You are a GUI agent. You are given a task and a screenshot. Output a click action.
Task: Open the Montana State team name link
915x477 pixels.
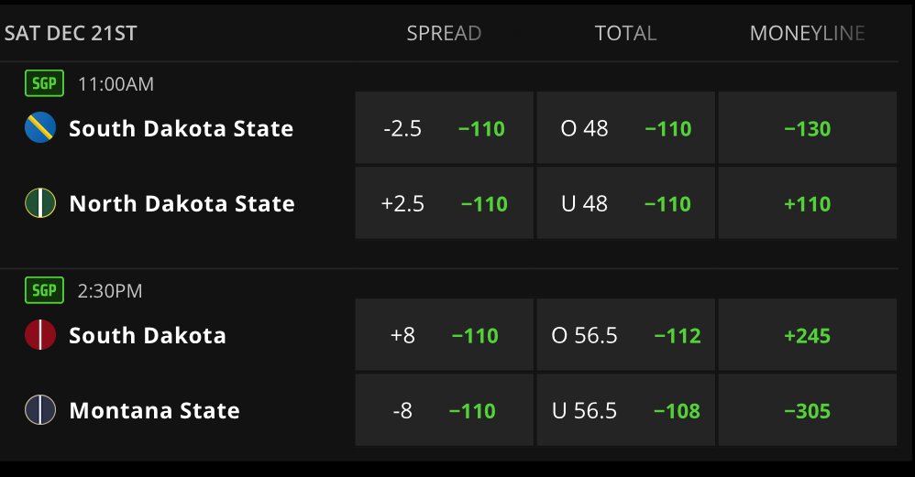(155, 410)
